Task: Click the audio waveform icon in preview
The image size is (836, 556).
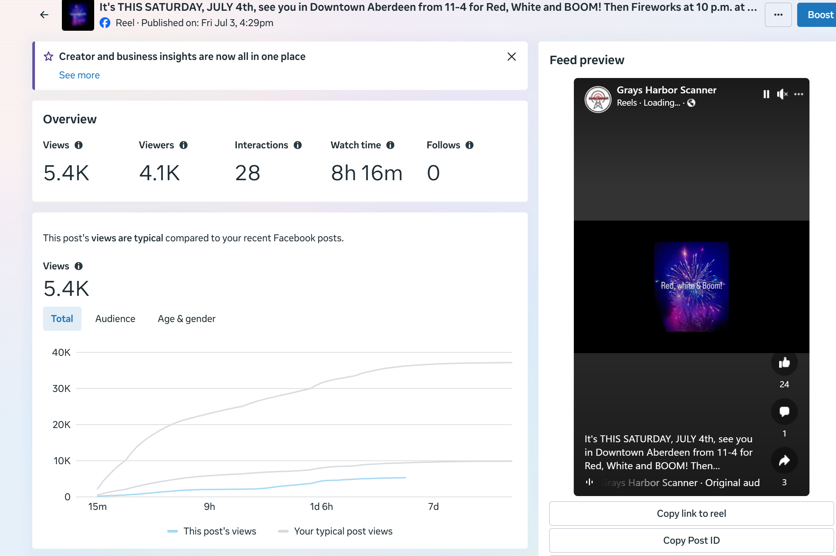Action: pyautogui.click(x=589, y=482)
